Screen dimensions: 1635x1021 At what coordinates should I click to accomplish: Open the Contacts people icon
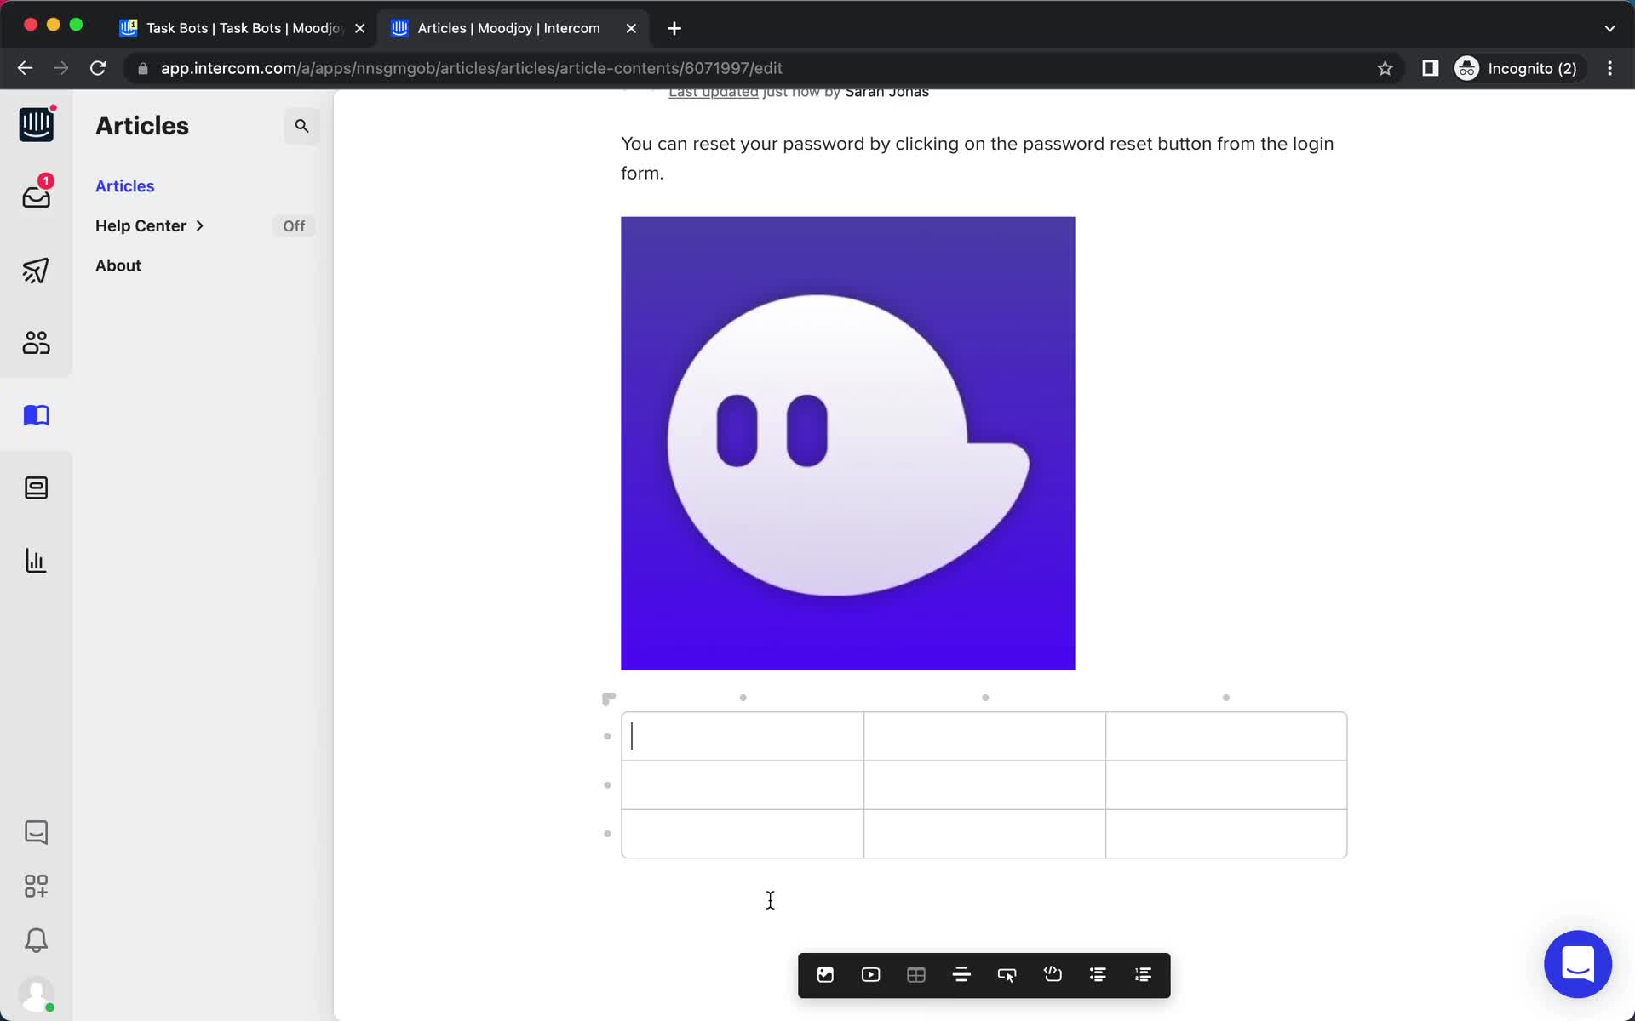pyautogui.click(x=36, y=343)
